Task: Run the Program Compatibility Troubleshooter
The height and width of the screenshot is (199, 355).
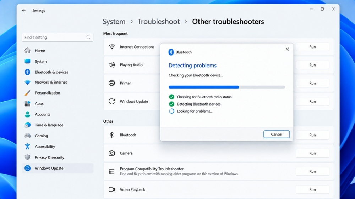Action: click(x=312, y=171)
